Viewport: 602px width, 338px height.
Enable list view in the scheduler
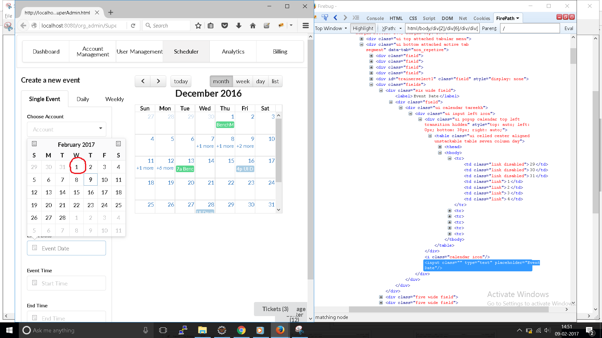275,81
